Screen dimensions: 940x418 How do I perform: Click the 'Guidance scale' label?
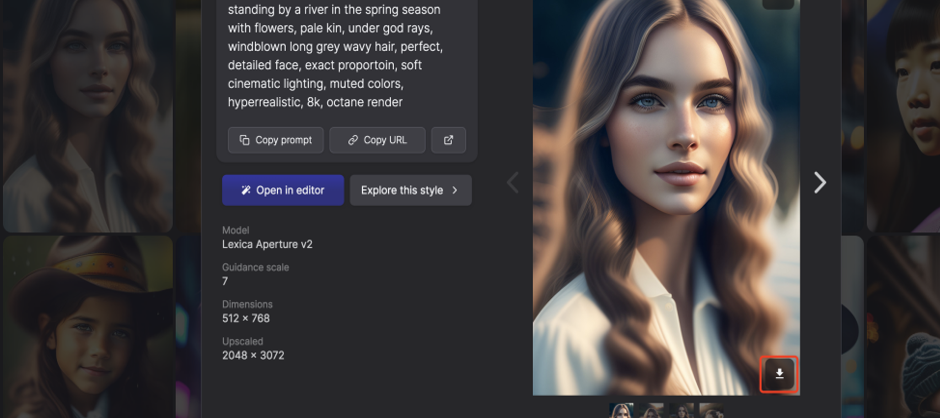click(255, 267)
